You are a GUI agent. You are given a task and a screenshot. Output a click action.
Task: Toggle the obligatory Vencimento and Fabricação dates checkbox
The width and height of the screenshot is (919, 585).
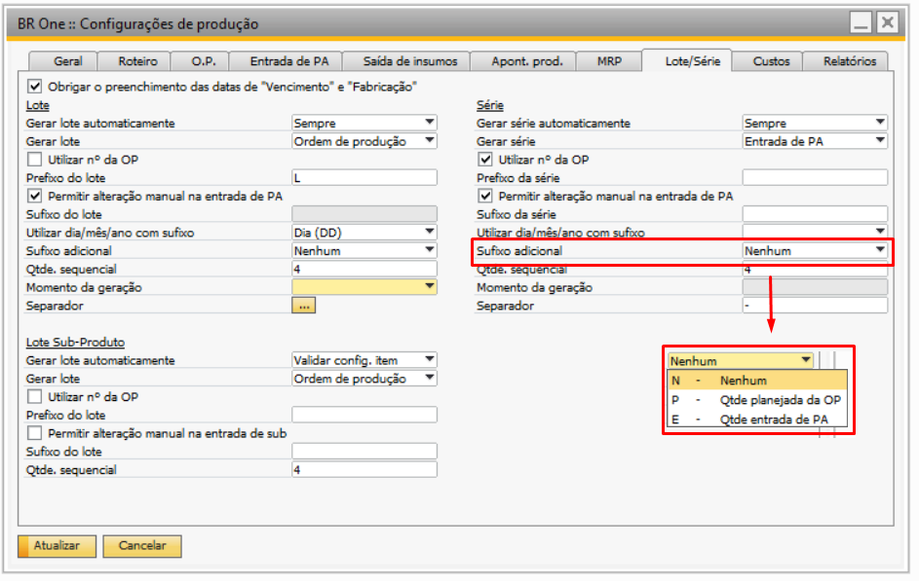35,87
